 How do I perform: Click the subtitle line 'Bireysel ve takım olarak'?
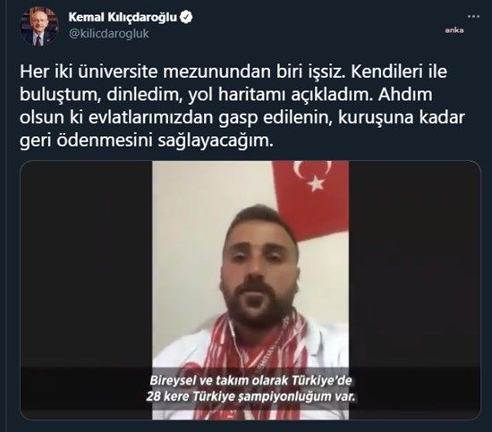(x=250, y=380)
